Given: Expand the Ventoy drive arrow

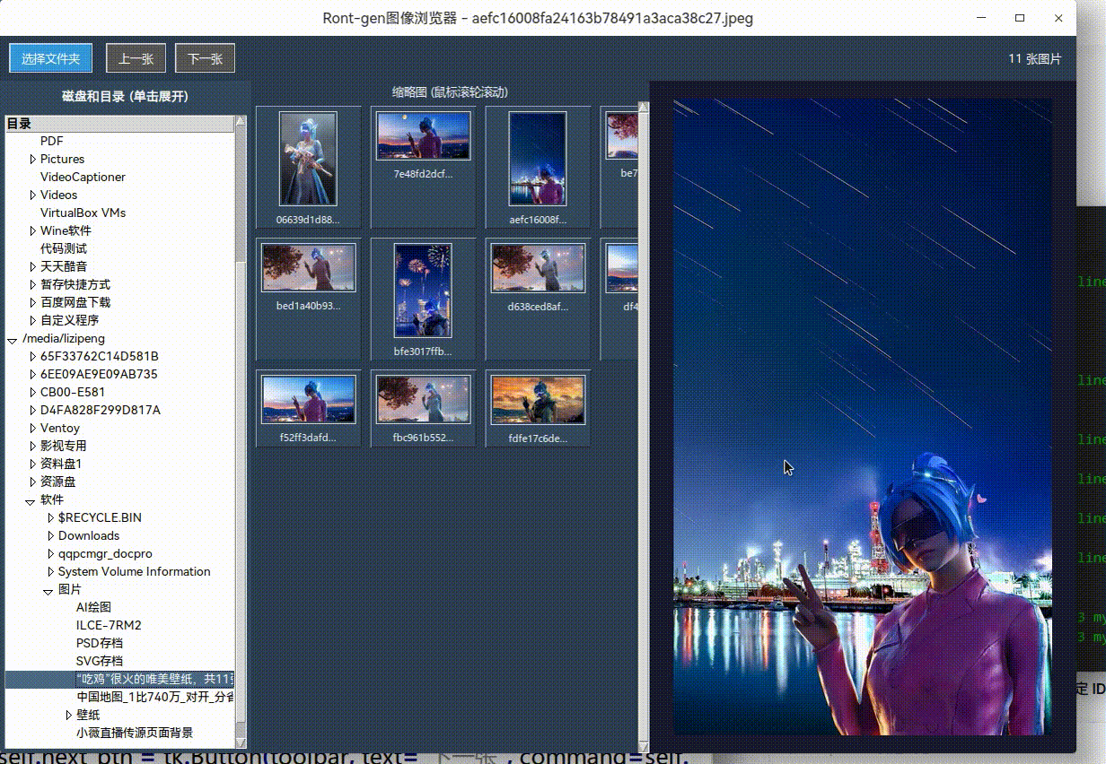Looking at the screenshot, I should (x=33, y=428).
